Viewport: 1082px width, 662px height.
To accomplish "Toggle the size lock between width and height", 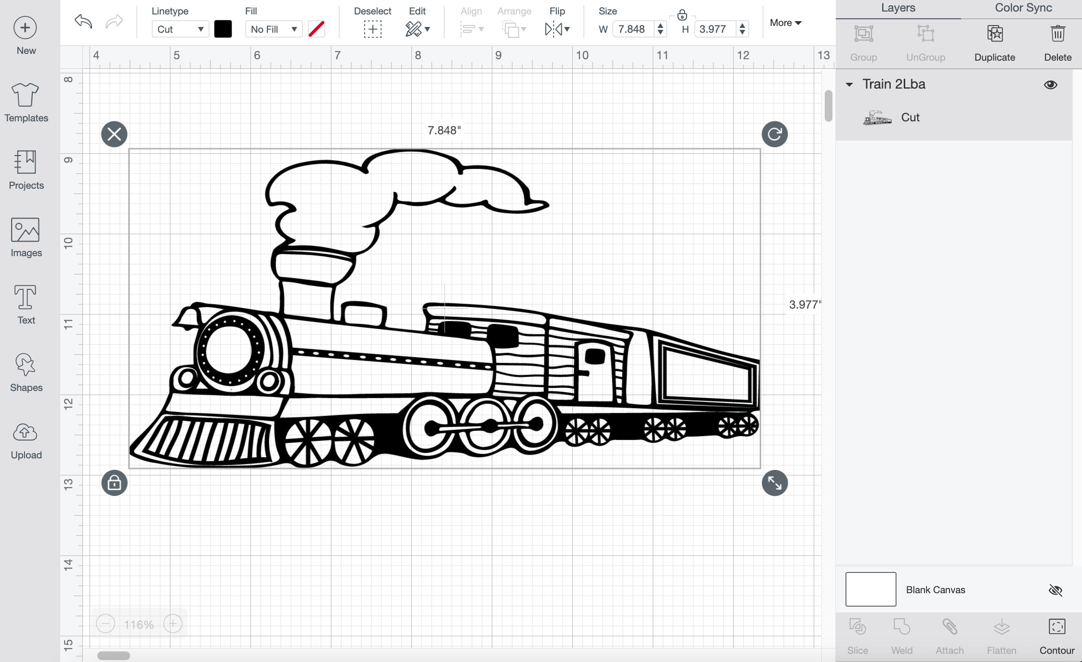I will [x=682, y=15].
